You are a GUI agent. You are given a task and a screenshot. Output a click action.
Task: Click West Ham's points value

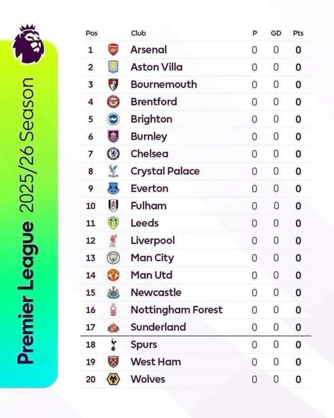298,362
